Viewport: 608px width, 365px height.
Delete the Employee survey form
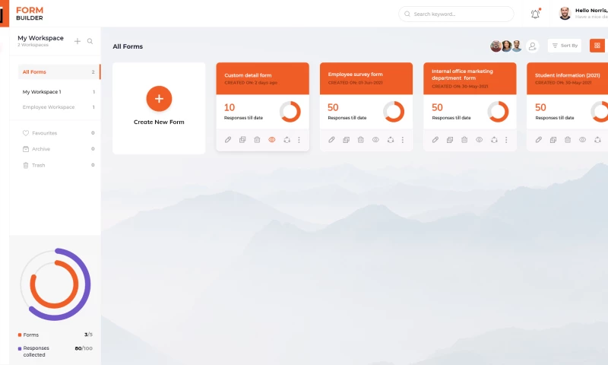tap(360, 140)
